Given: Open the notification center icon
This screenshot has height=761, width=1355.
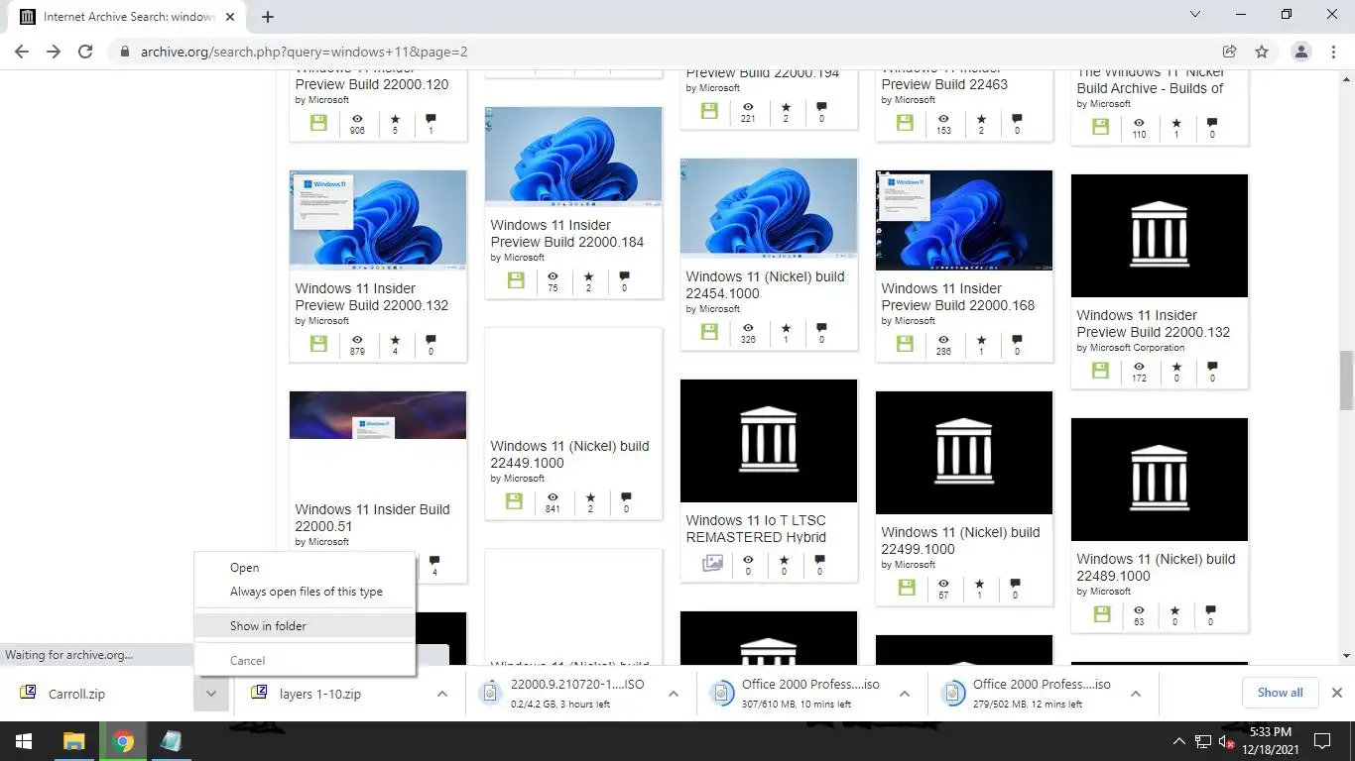Looking at the screenshot, I should [1322, 741].
